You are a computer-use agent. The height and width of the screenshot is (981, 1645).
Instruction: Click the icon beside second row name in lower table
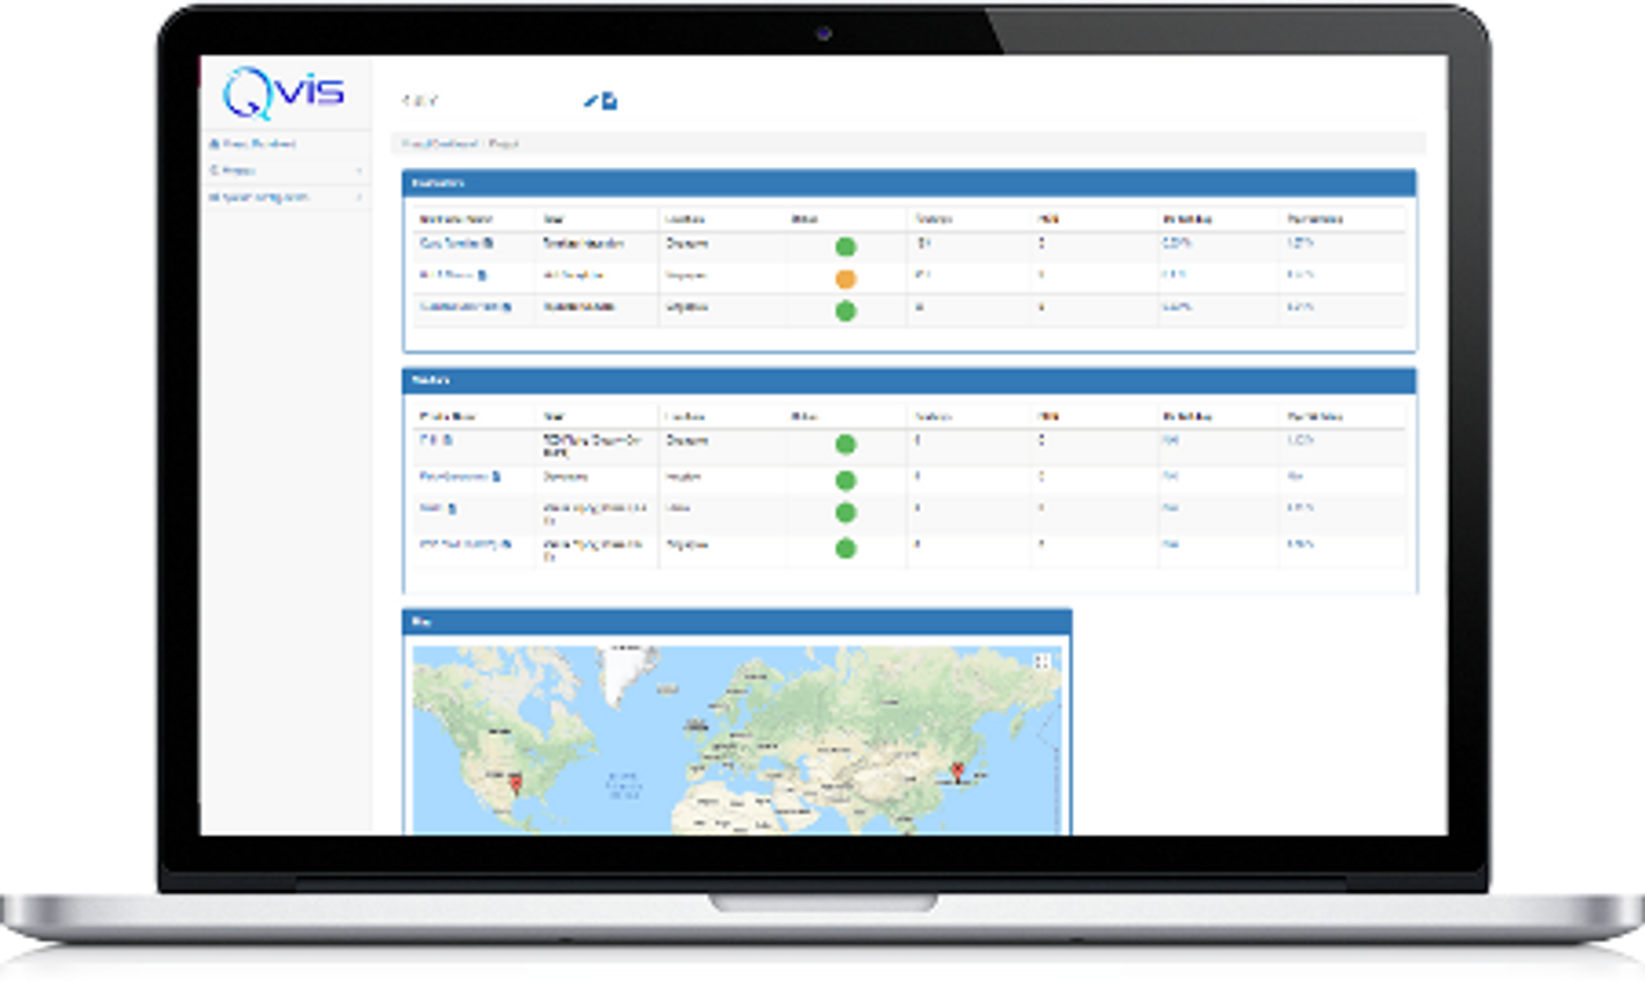tap(496, 477)
